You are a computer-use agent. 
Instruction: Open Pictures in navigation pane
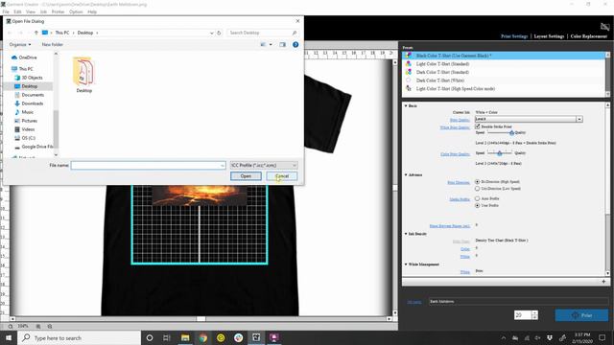pos(26,121)
